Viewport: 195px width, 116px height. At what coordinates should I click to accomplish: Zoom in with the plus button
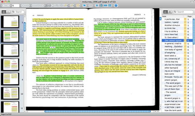point(42,5)
